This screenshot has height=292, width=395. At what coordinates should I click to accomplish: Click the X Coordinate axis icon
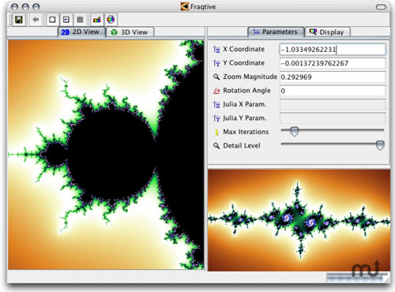216,49
